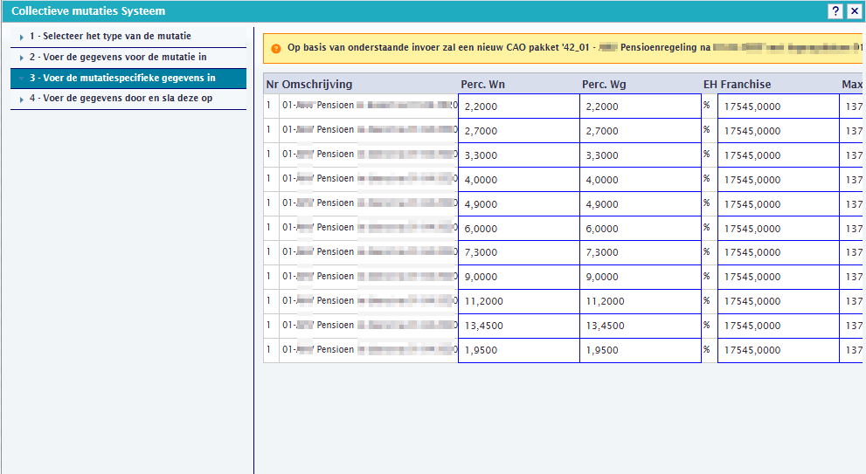Edit the Perc. Wg field with value 11,2000
Image resolution: width=866 pixels, height=474 pixels.
coord(641,301)
